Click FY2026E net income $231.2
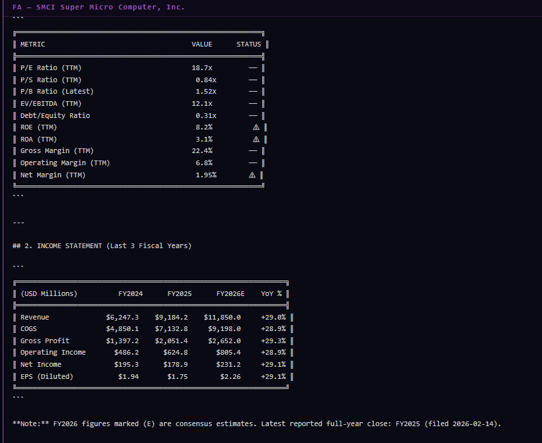 [x=229, y=365]
